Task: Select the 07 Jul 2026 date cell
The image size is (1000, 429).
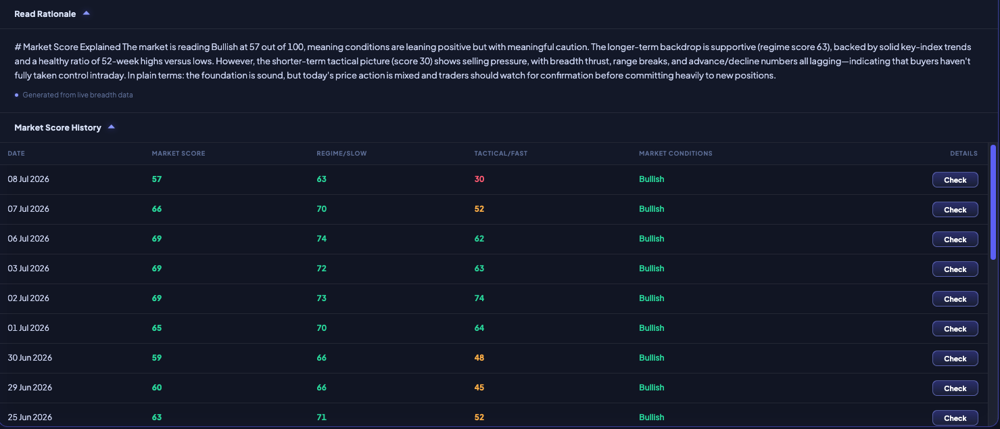Action: coord(28,209)
